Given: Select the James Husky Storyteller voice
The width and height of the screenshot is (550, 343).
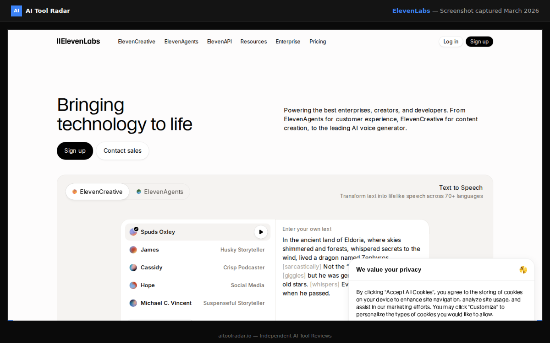Looking at the screenshot, I should pyautogui.click(x=198, y=250).
